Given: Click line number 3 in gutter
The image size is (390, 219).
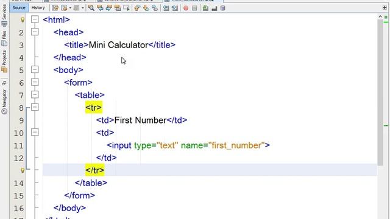Looking at the screenshot, I should (21, 45).
